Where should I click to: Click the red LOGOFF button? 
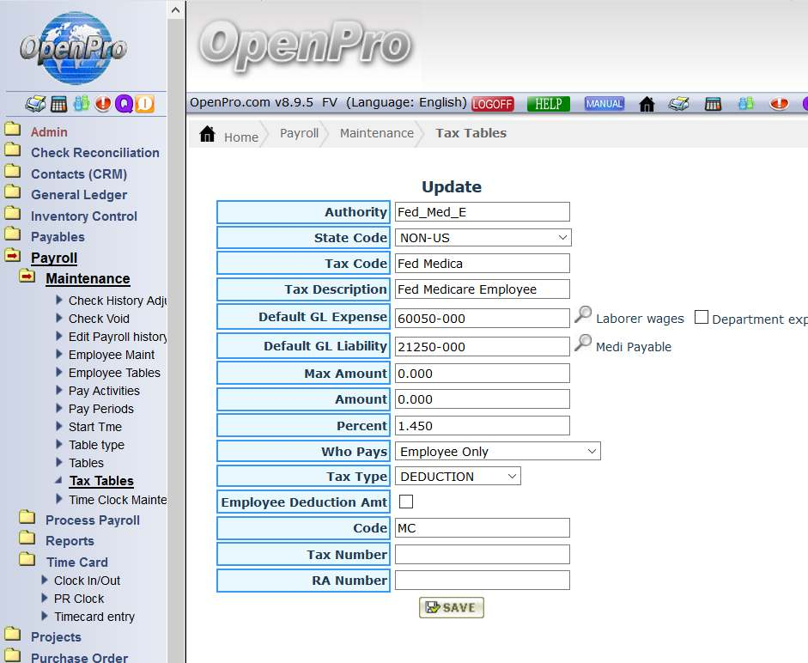493,104
